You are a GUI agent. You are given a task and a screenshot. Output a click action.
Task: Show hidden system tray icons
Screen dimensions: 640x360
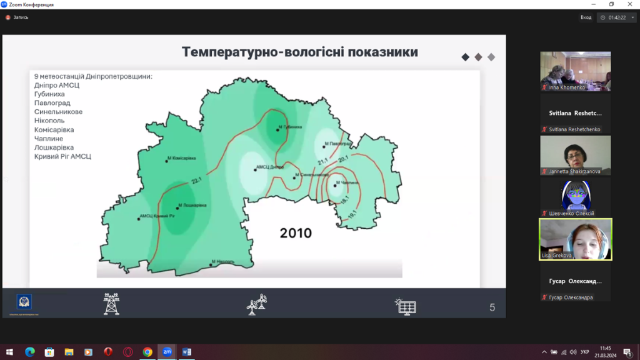pyautogui.click(x=544, y=352)
